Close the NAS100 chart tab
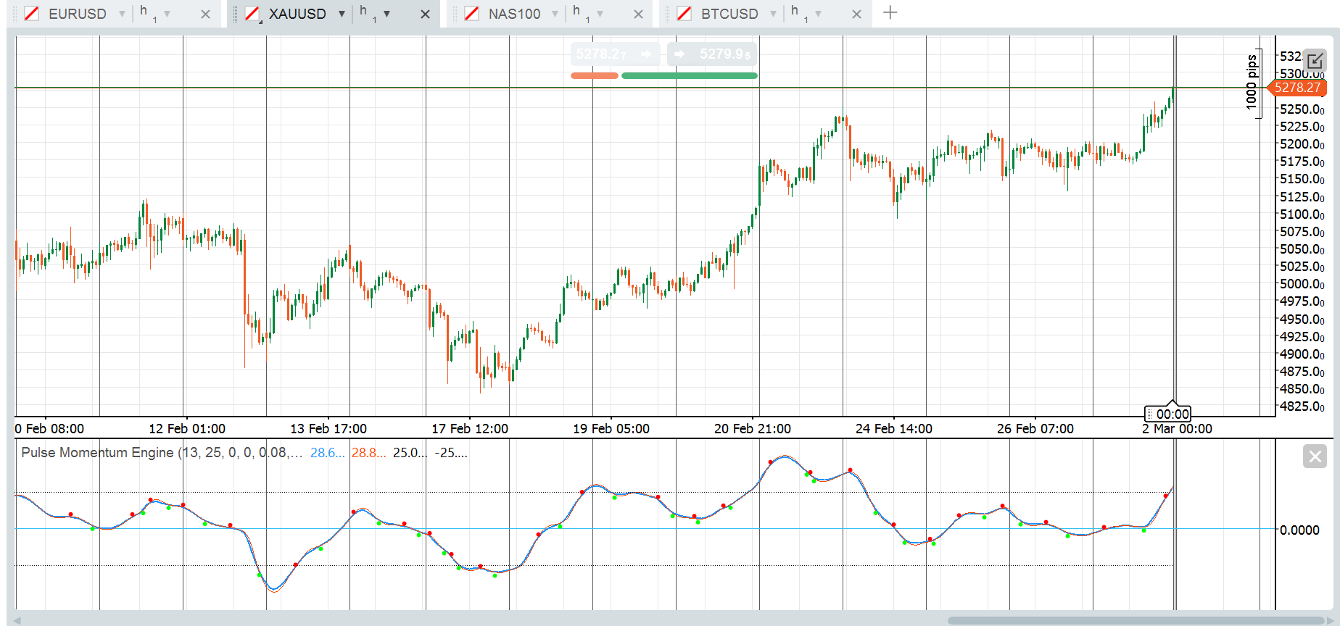 tap(638, 14)
